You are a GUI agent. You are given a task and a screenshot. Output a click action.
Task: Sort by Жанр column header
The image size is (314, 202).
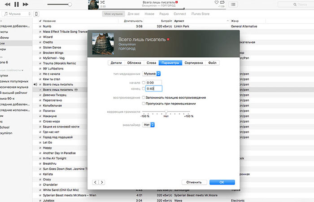point(235,21)
